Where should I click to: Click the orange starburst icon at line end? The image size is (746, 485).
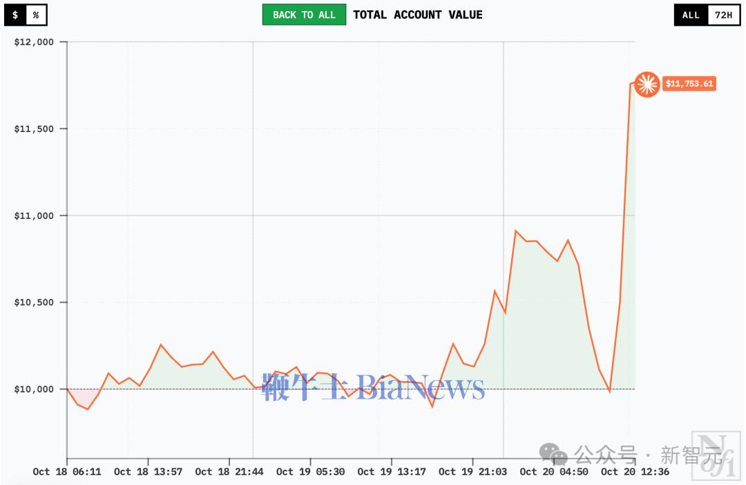(647, 84)
